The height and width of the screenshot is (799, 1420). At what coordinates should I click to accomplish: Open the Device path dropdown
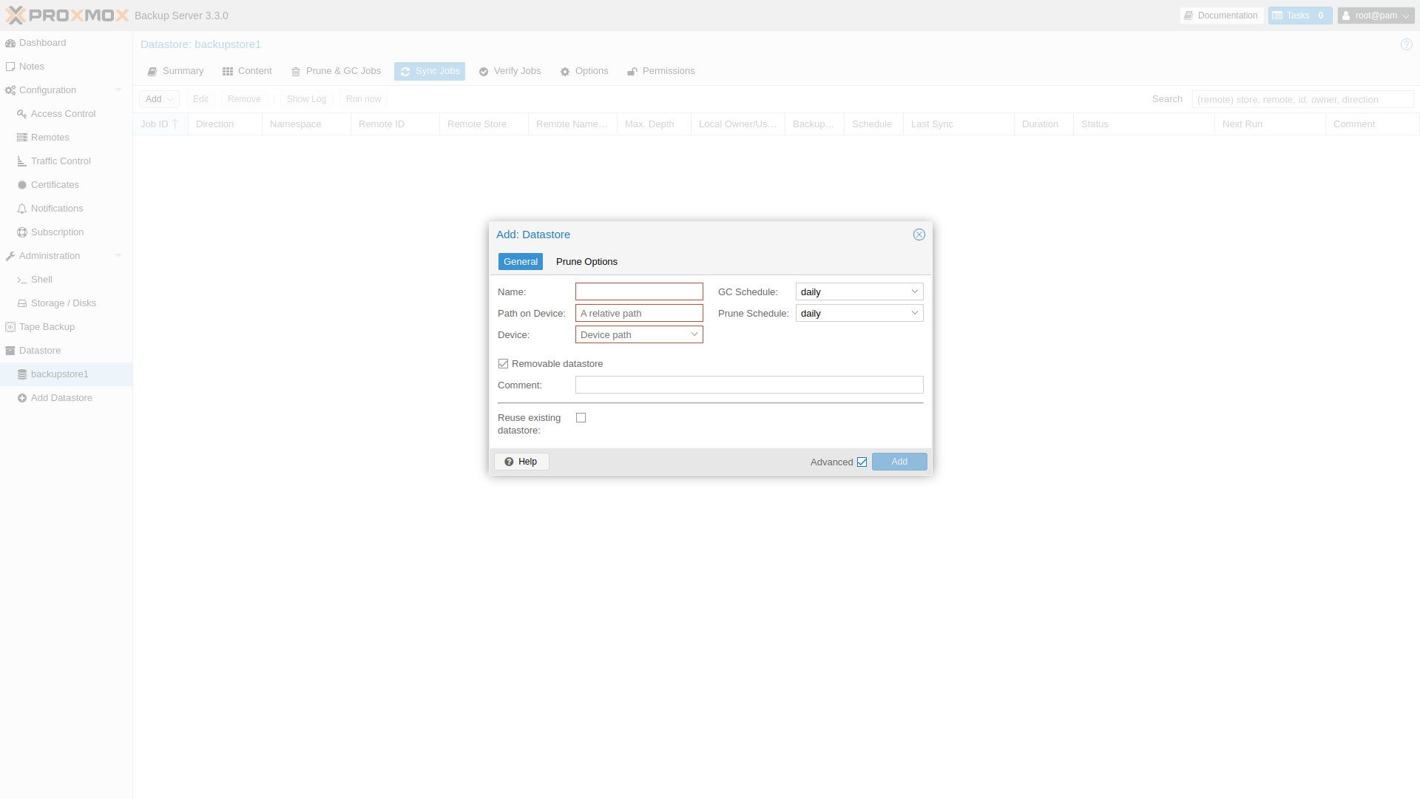694,334
